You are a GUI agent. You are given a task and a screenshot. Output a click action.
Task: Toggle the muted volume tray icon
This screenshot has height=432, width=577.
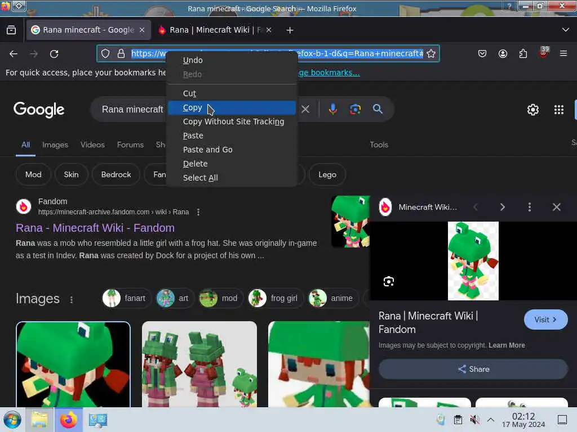474,420
